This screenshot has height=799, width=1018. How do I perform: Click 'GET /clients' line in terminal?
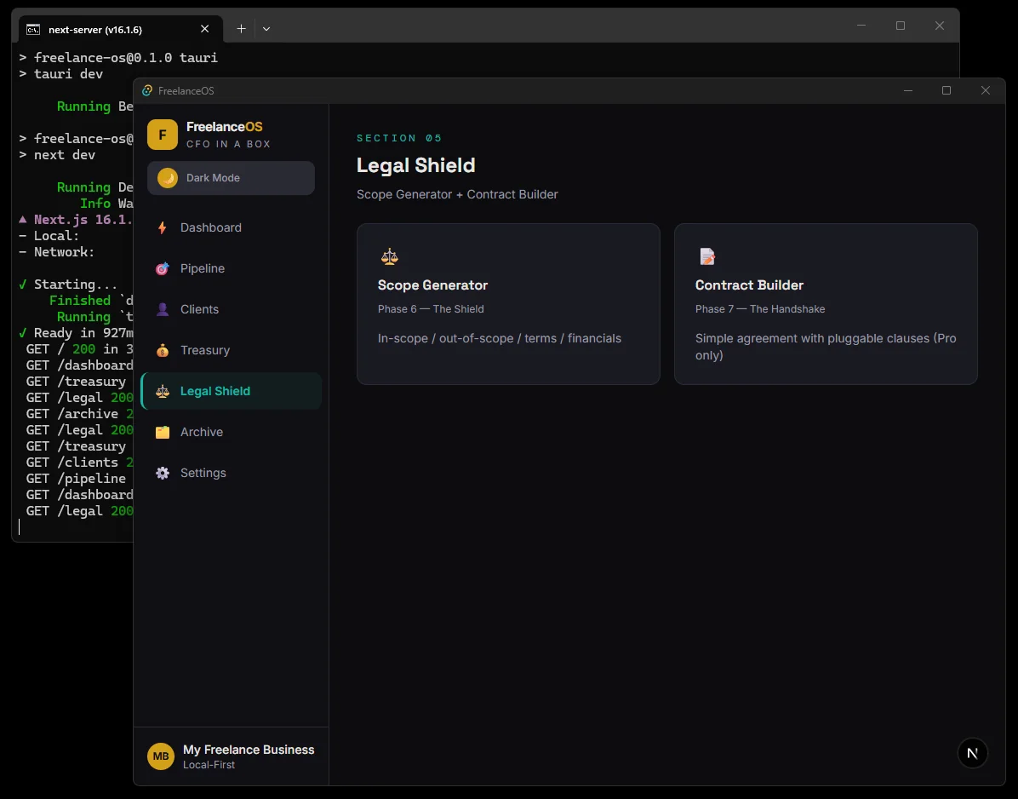[x=79, y=463]
